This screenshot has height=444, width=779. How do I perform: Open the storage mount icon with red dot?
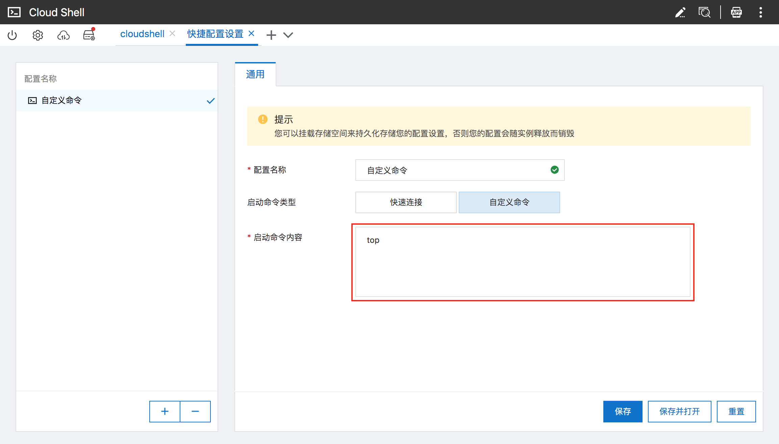(x=90, y=34)
